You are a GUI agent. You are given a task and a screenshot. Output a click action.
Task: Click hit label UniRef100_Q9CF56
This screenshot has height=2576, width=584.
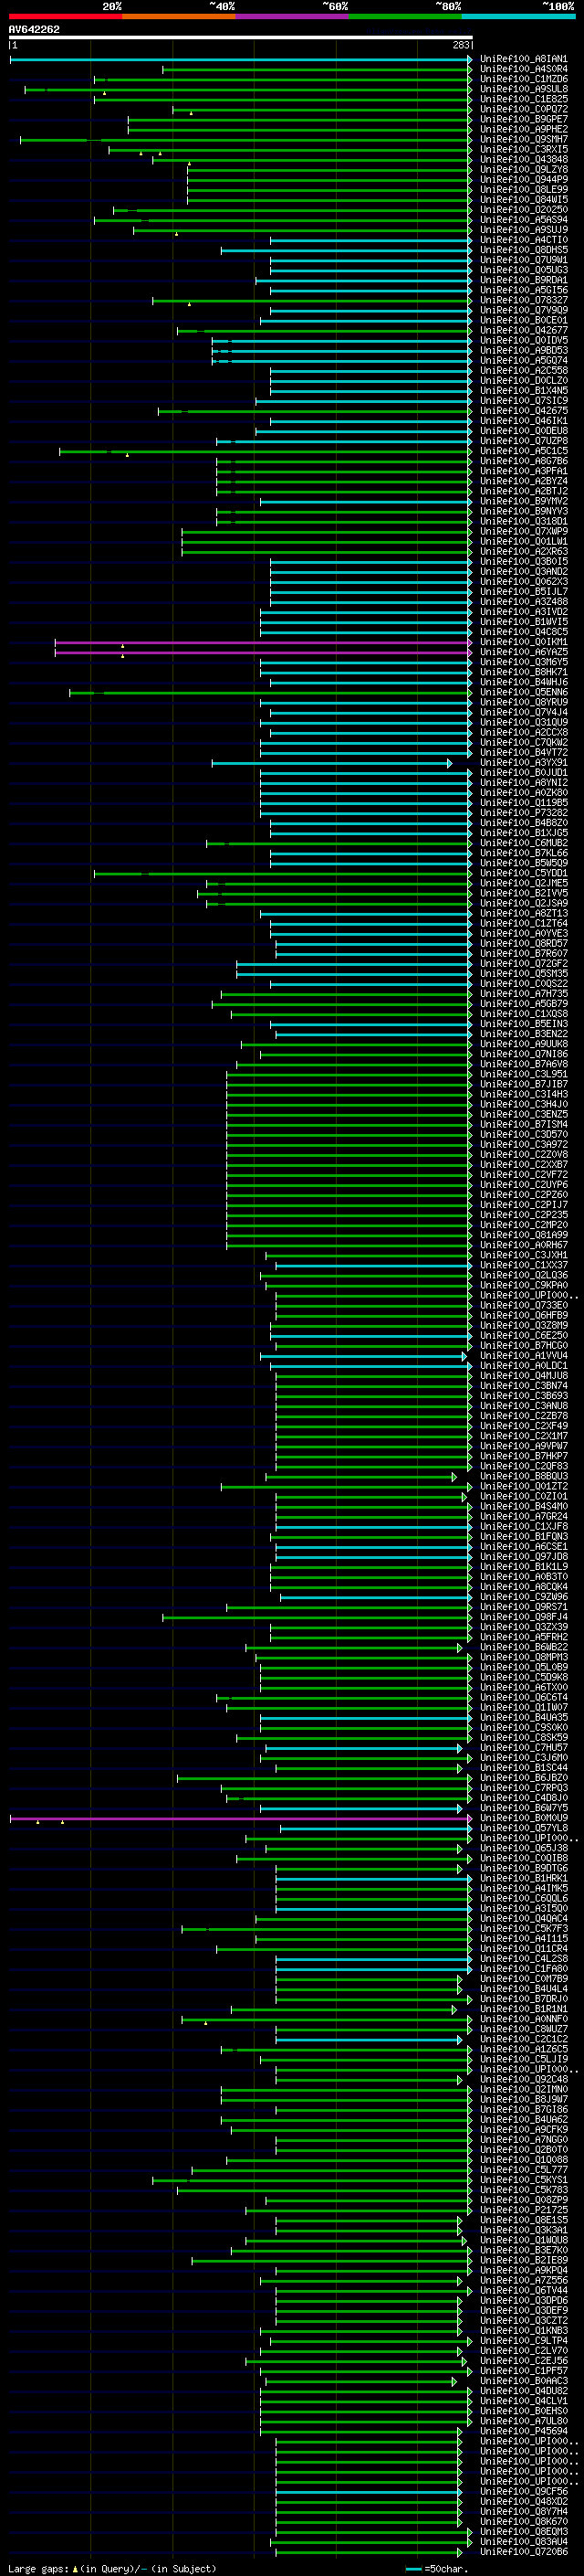(x=524, y=2493)
